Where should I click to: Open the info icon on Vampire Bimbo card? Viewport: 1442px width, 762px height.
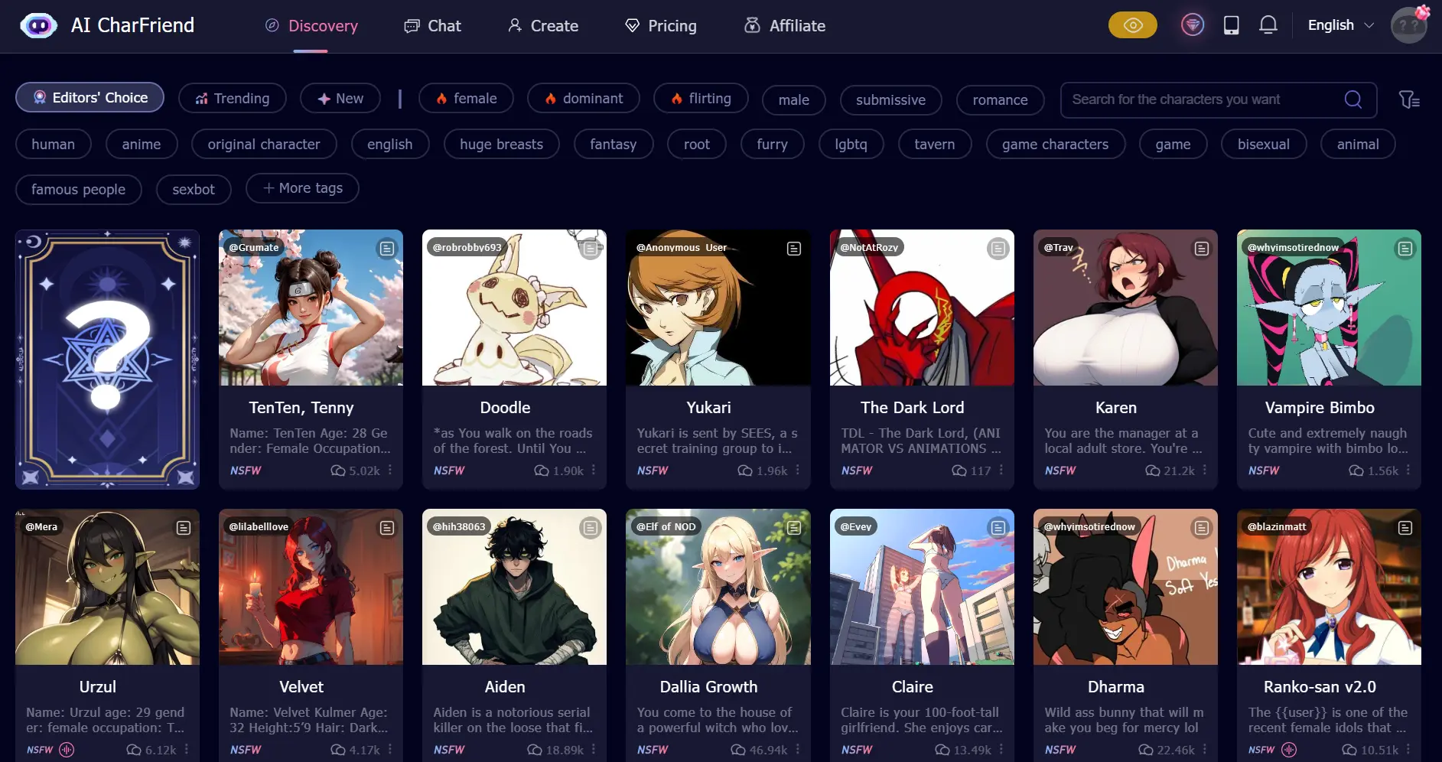click(x=1405, y=249)
